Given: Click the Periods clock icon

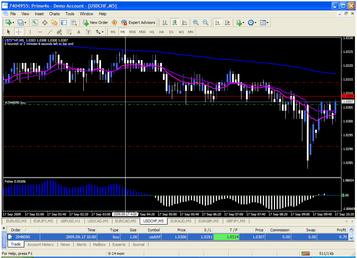Looking at the screenshot, I should 251,22.
